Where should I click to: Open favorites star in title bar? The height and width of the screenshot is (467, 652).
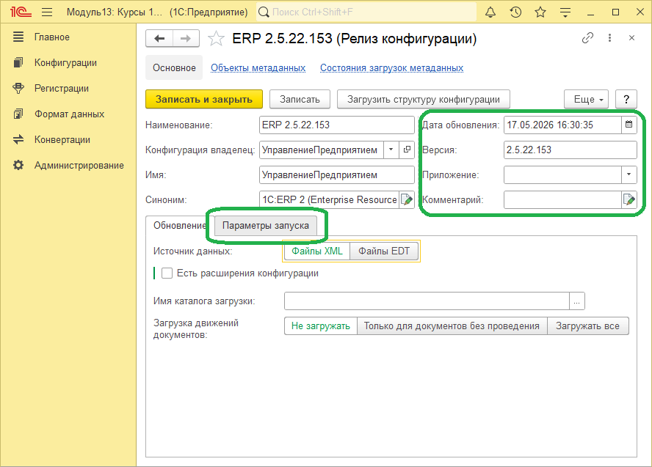(540, 12)
